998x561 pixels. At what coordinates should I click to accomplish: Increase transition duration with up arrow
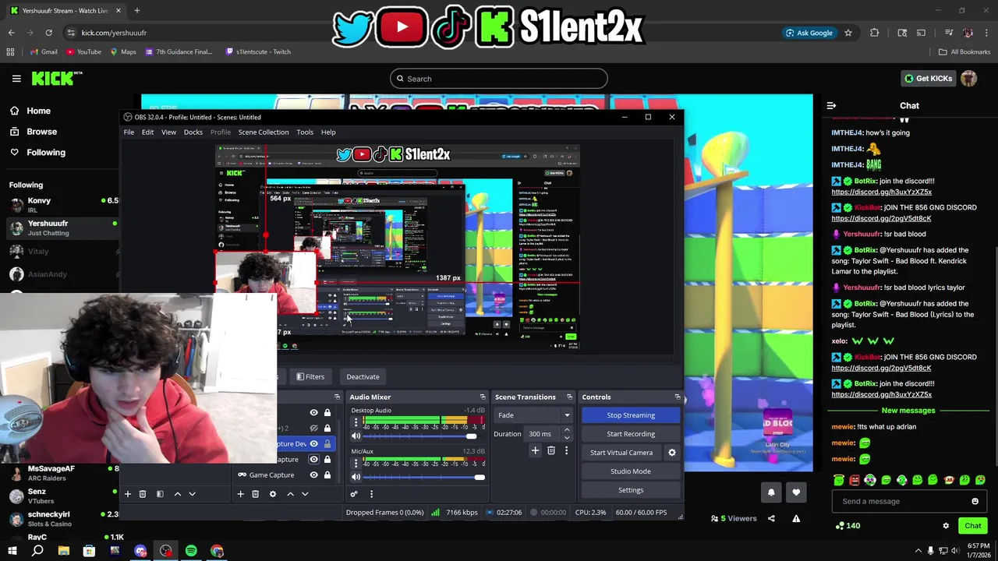(x=567, y=430)
